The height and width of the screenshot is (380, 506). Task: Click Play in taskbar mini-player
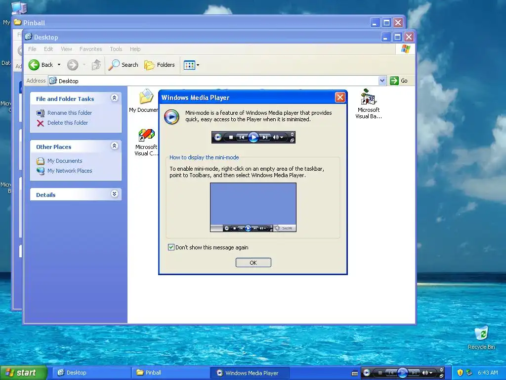[402, 373]
